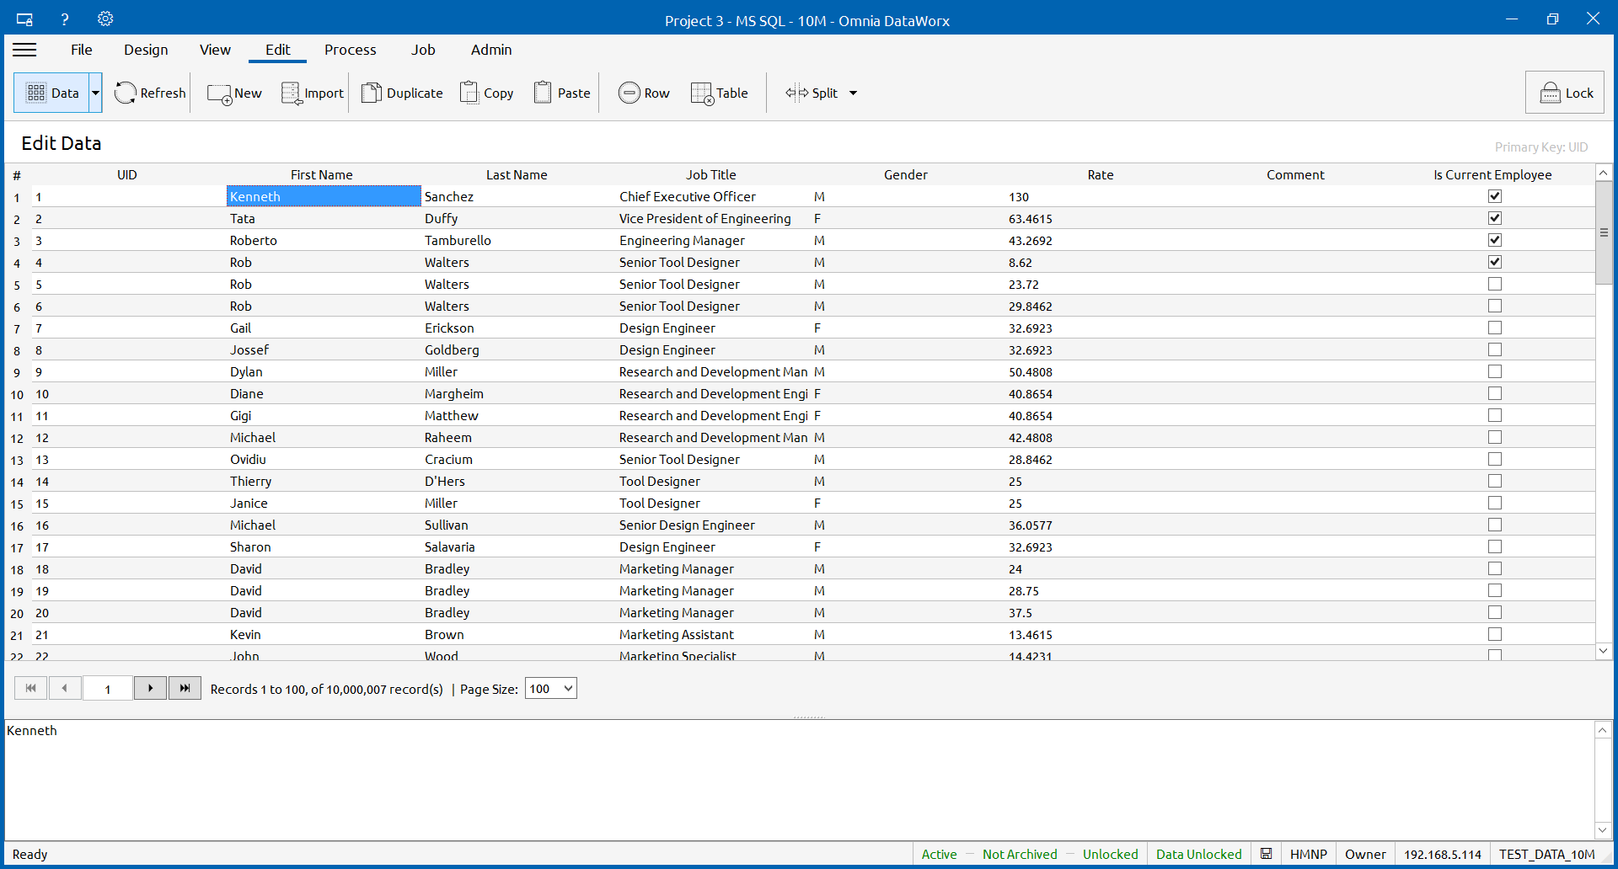This screenshot has height=869, width=1618.
Task: Click the Import data icon
Action: (x=291, y=93)
